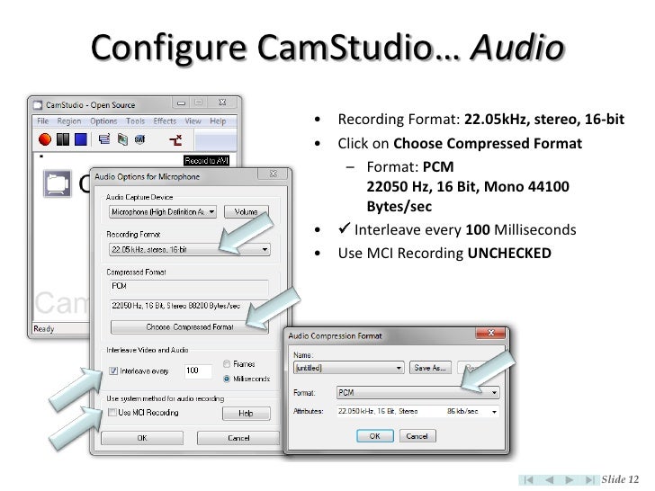Minimize the CamStudio - Open Source window

(x=182, y=103)
